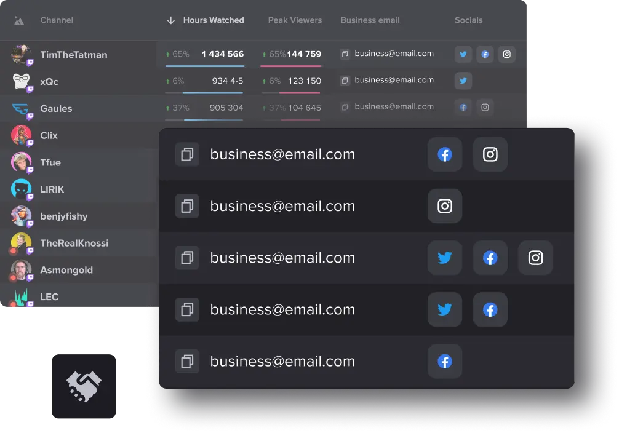619x433 pixels.
Task: Open Gaules' Facebook icon
Action: (463, 108)
